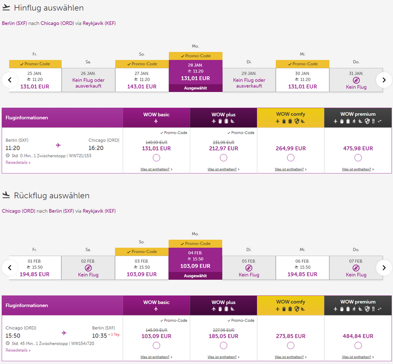Click the no-flight icon on 05 FEB.

249,268
